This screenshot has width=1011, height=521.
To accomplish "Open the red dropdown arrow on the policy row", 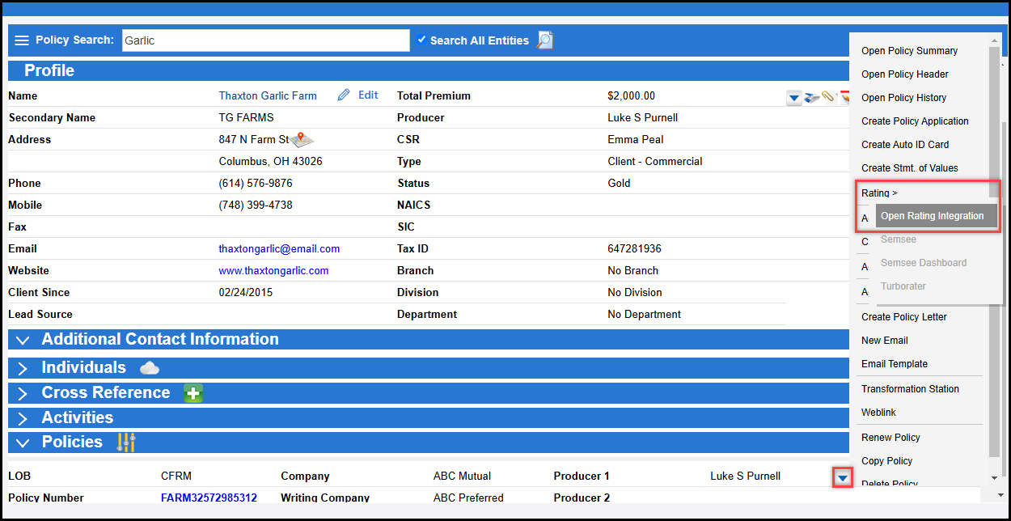I will [x=841, y=477].
